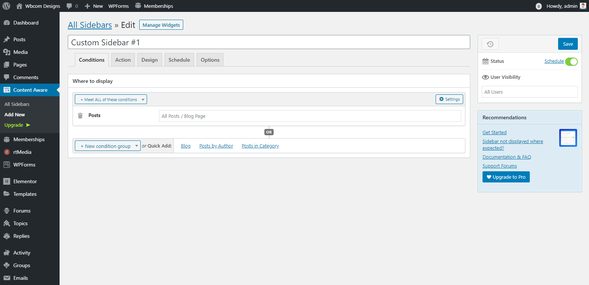Open WPForms in the admin bar
The width and height of the screenshot is (589, 285).
(118, 6)
